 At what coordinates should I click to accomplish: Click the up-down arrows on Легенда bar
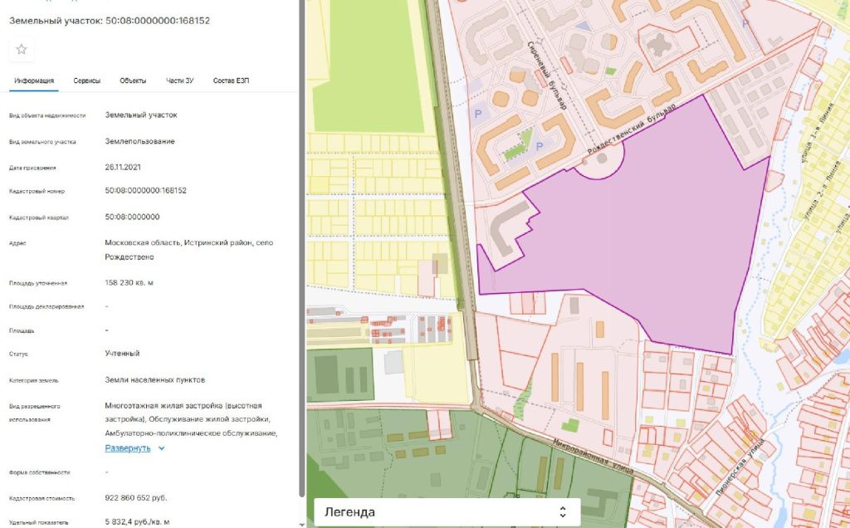pos(563,512)
